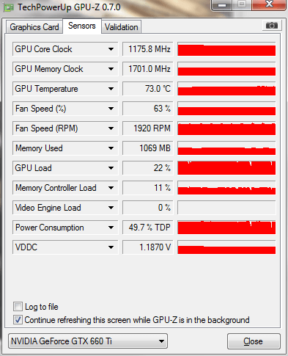288x356 pixels.
Task: Open the GPU Core Clock dropdown arrow
Action: point(111,49)
